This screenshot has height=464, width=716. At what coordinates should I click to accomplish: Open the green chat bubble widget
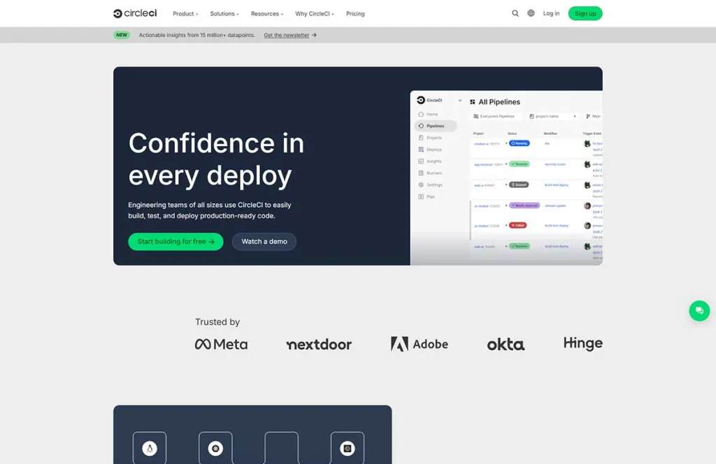(x=699, y=311)
